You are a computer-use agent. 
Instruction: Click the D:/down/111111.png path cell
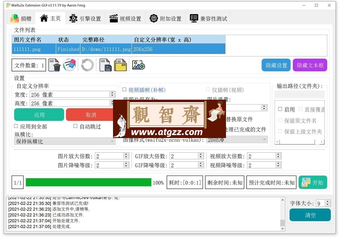pos(106,49)
